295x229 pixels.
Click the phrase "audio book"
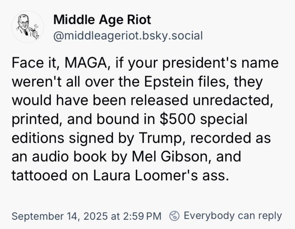click(66, 156)
